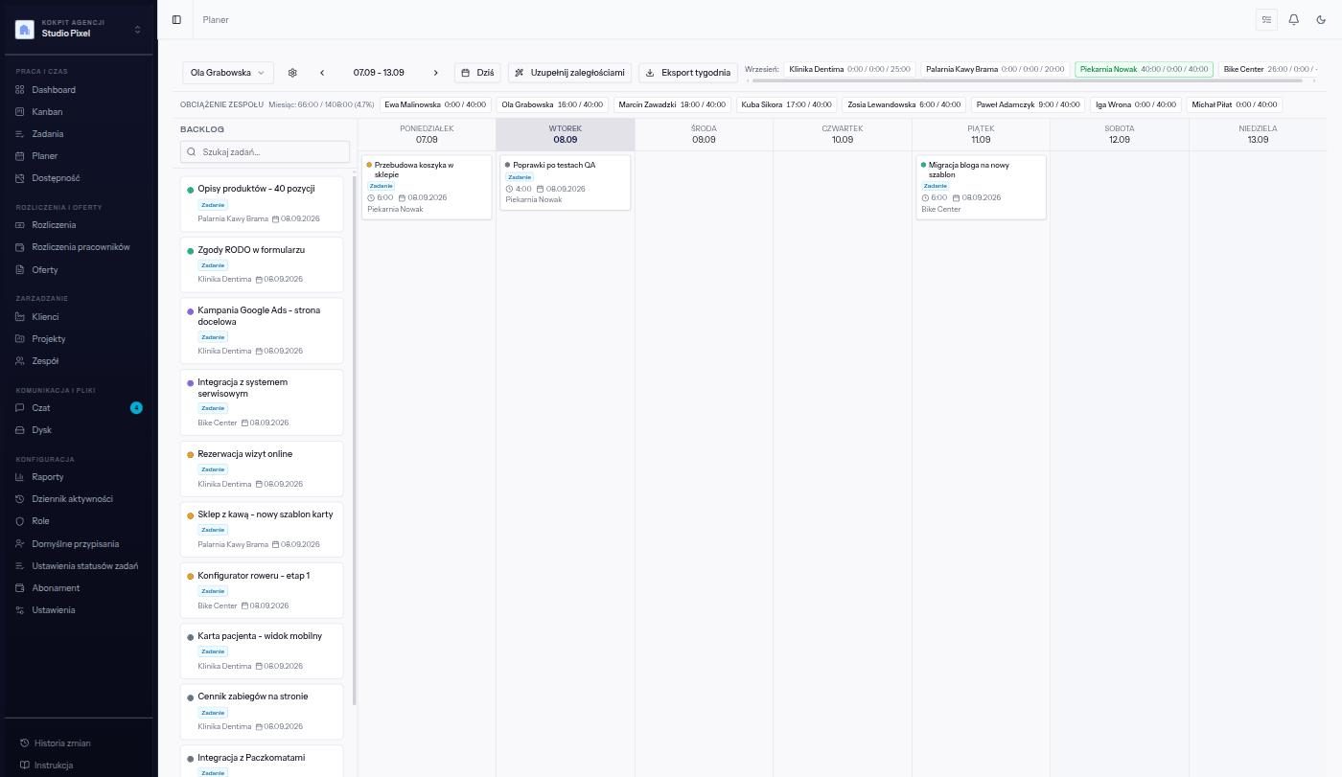Click the Rozliczenia sidebar icon
Viewport: 1342px width, 777px height.
(20, 225)
